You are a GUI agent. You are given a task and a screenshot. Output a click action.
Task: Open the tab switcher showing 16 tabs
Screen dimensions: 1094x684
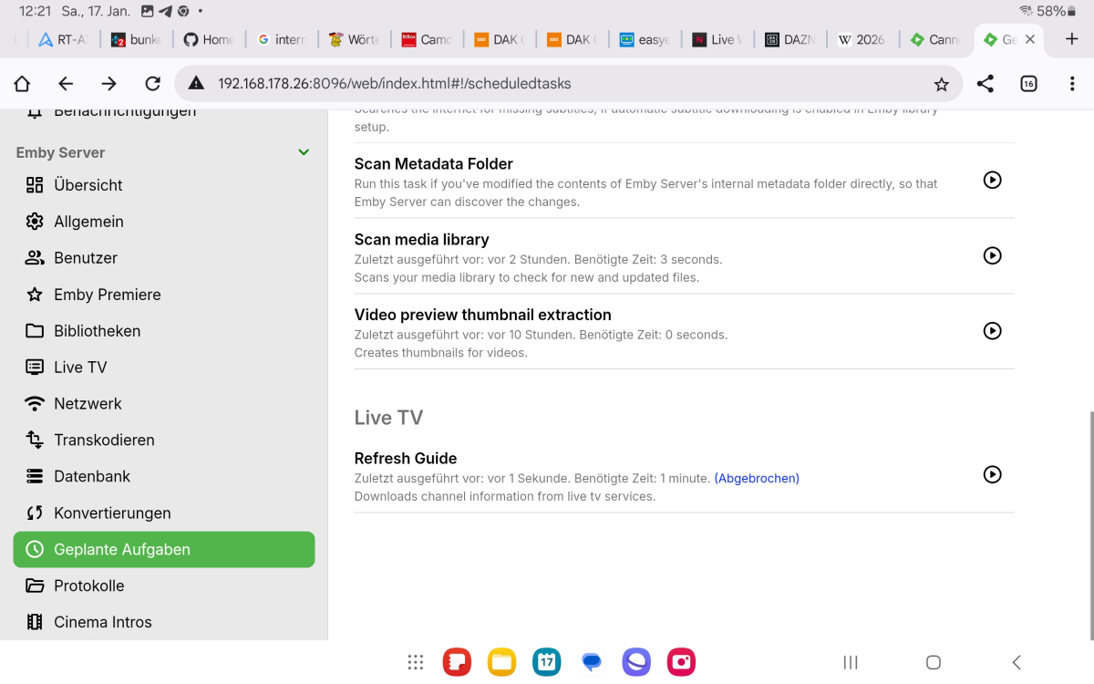click(x=1028, y=83)
